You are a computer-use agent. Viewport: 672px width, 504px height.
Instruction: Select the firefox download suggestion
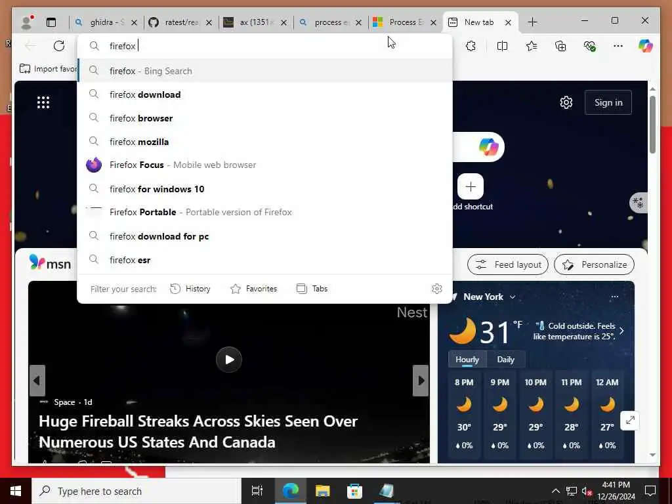click(265, 94)
